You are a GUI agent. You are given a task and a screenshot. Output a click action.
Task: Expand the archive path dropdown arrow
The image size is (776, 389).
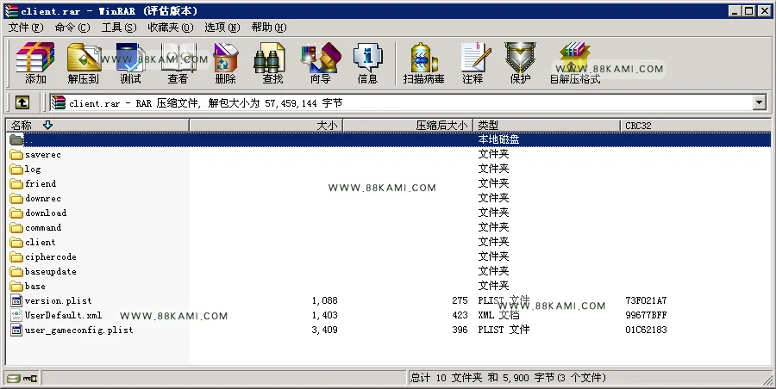760,102
